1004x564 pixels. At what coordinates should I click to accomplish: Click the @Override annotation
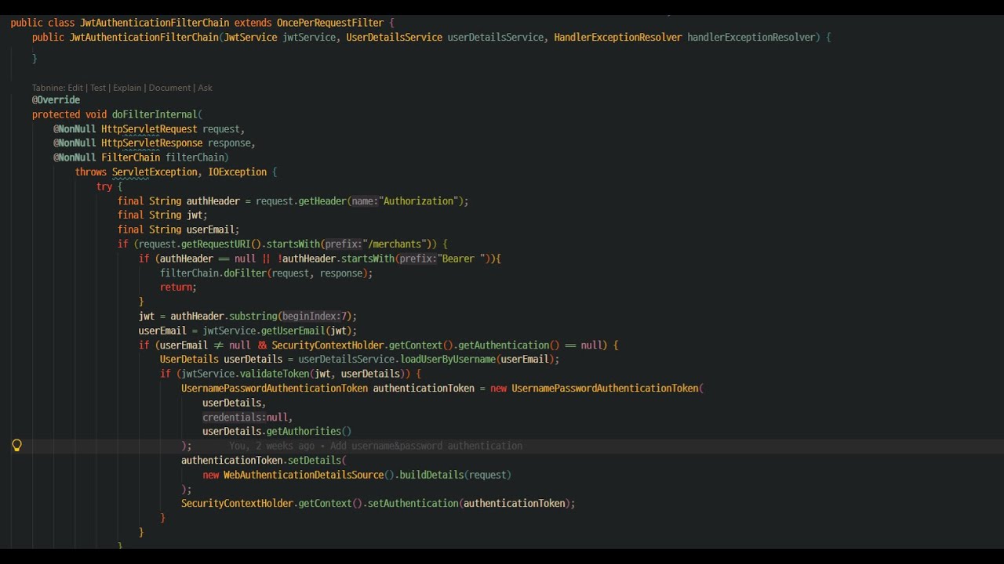pyautogui.click(x=56, y=100)
